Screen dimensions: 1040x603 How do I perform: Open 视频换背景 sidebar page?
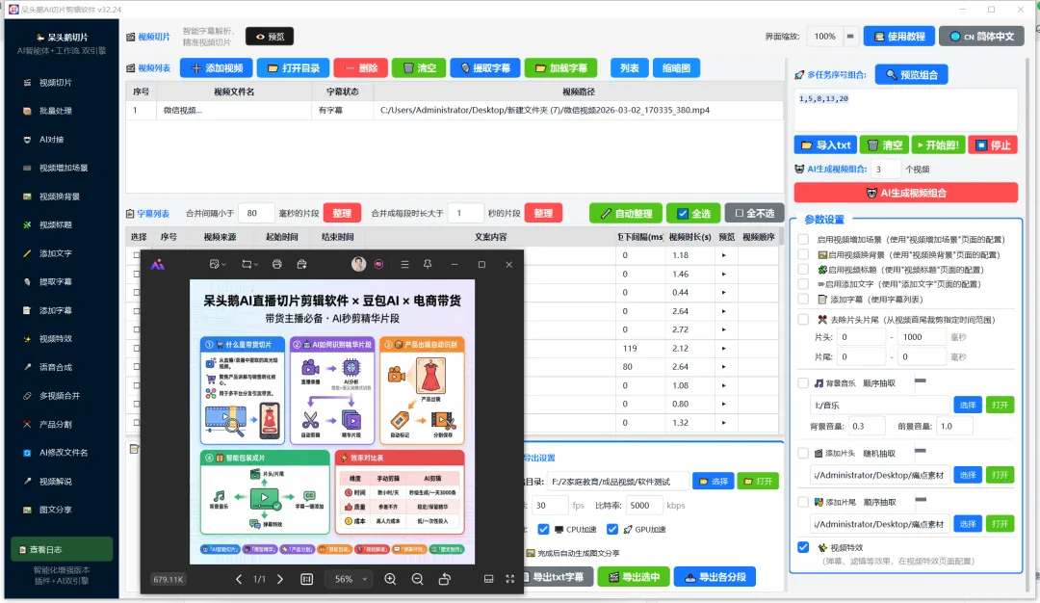(59, 197)
